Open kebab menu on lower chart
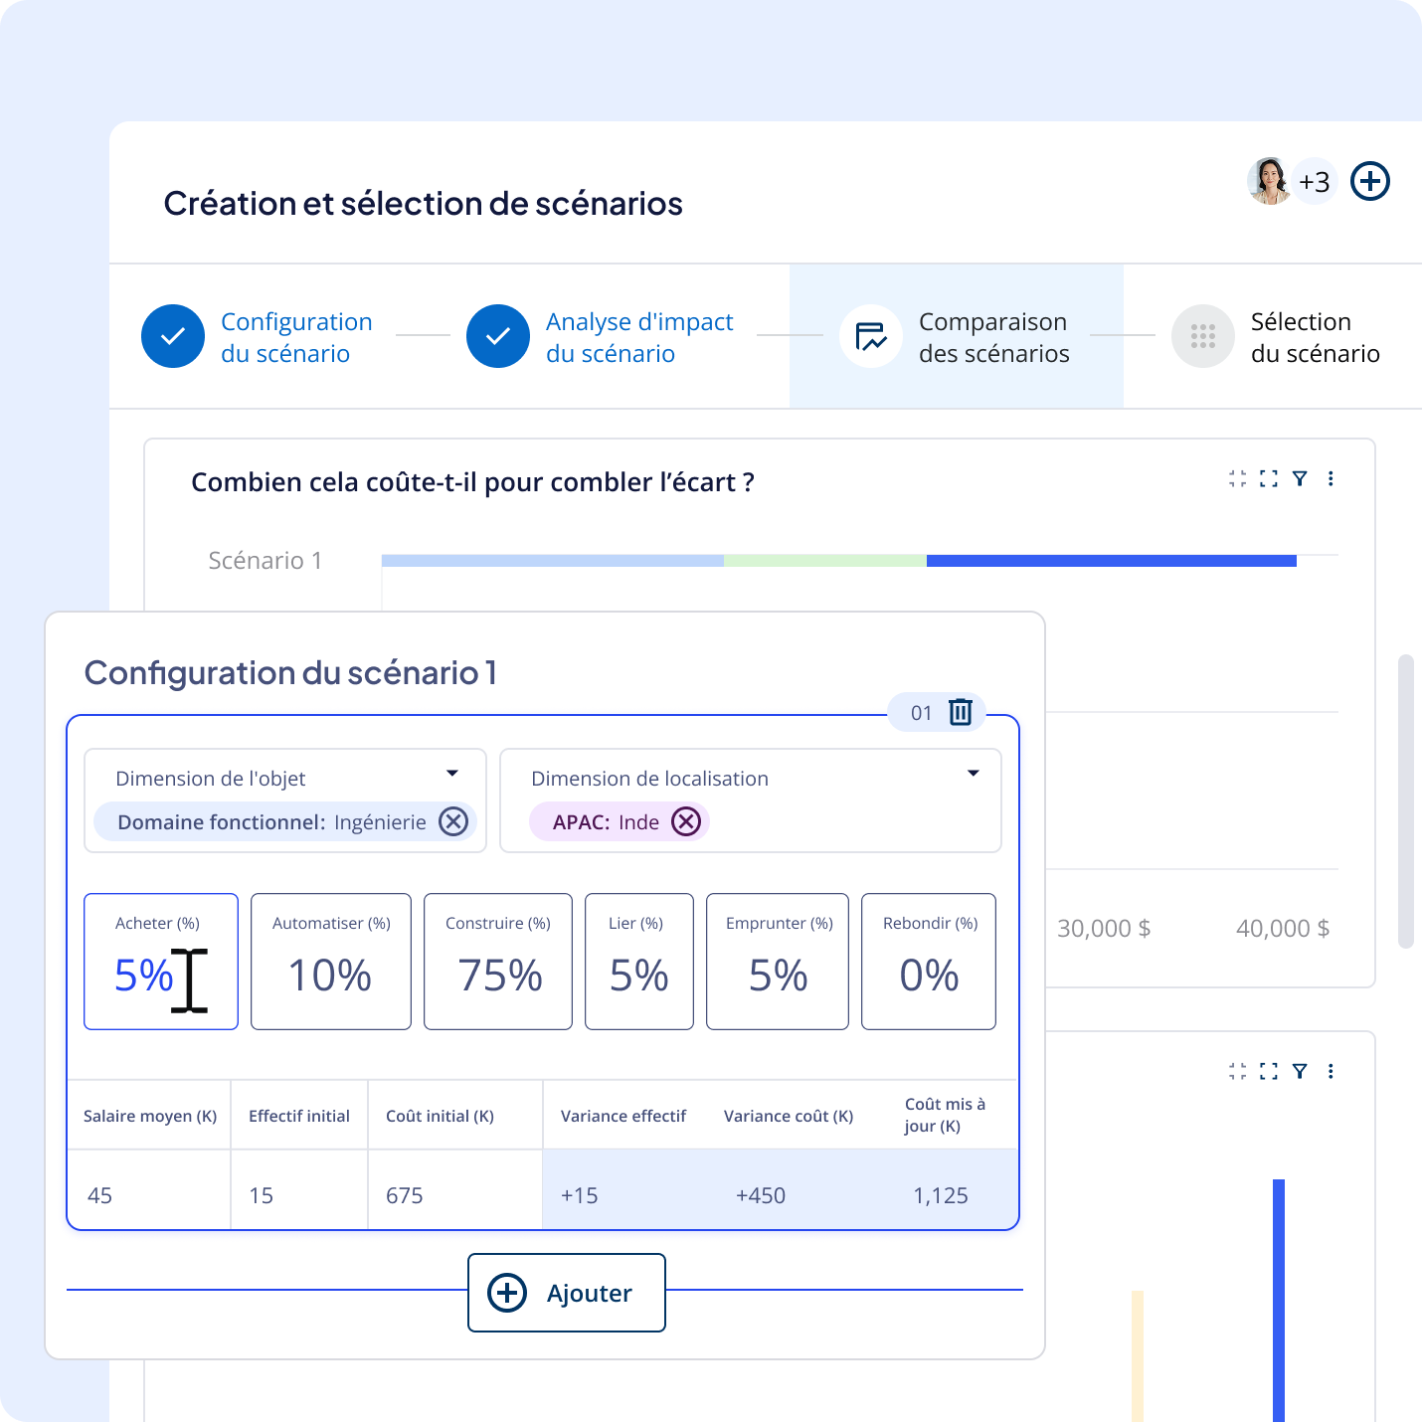The width and height of the screenshot is (1422, 1422). pos(1331,1071)
